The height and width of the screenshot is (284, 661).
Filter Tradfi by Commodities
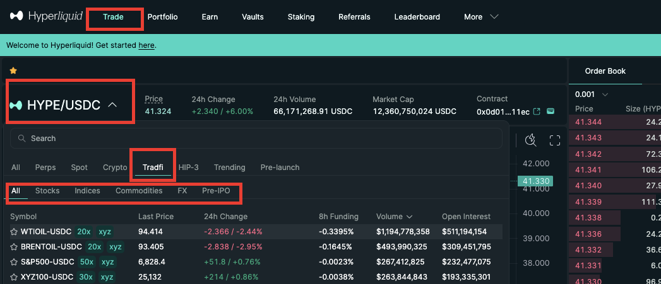[x=139, y=191]
